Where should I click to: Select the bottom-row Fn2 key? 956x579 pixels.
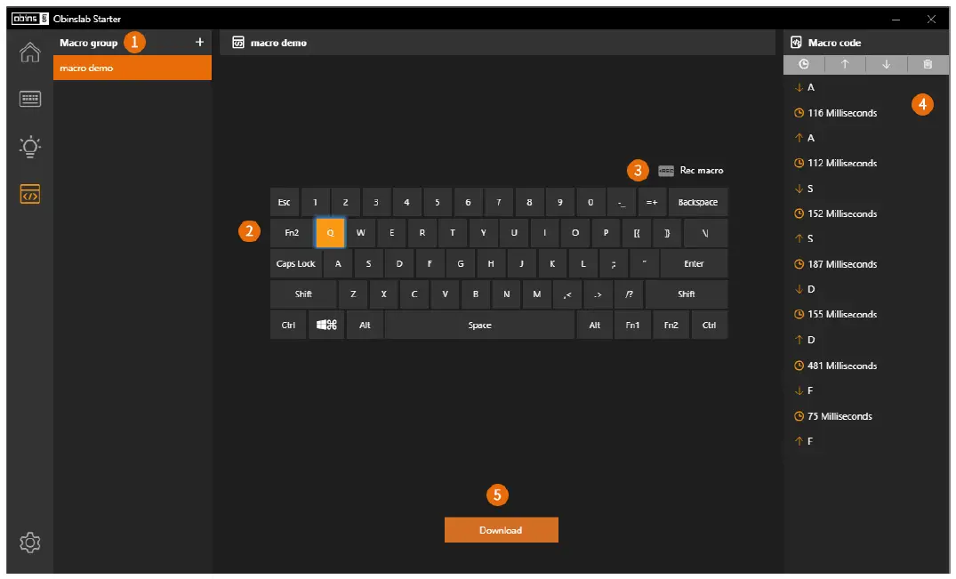coord(671,325)
